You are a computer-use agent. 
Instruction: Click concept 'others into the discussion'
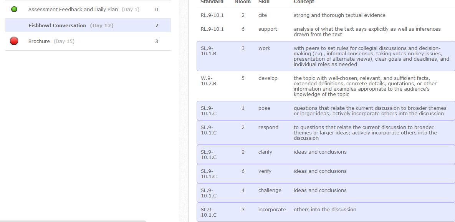[x=325, y=209]
